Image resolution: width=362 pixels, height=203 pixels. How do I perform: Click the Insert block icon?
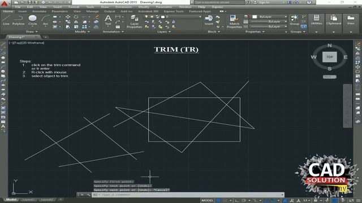(209, 20)
